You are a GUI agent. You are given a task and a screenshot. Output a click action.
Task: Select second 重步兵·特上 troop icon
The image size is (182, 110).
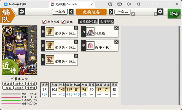coord(50,45)
